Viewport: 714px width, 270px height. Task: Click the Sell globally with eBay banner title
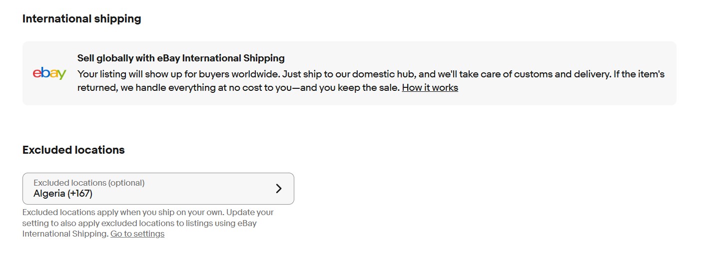[x=181, y=58]
